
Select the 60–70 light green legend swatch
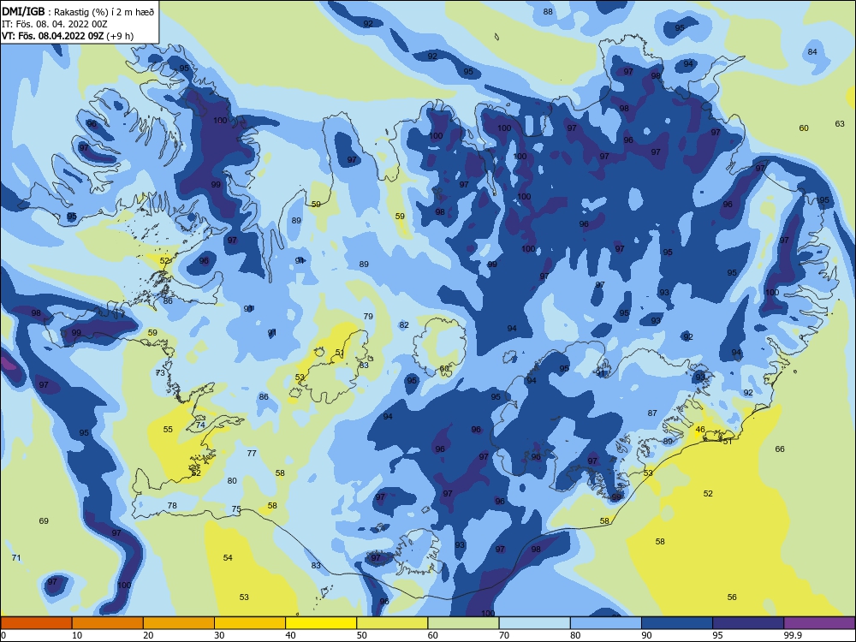[463, 623]
